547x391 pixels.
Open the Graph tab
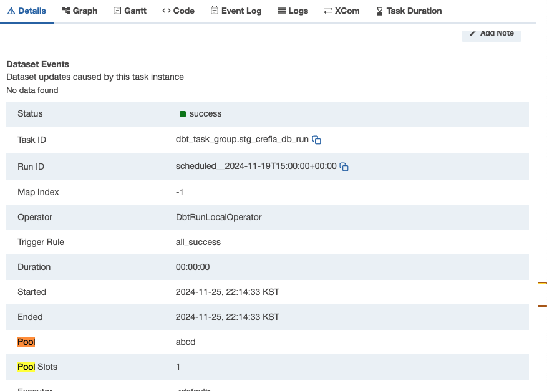pyautogui.click(x=79, y=11)
